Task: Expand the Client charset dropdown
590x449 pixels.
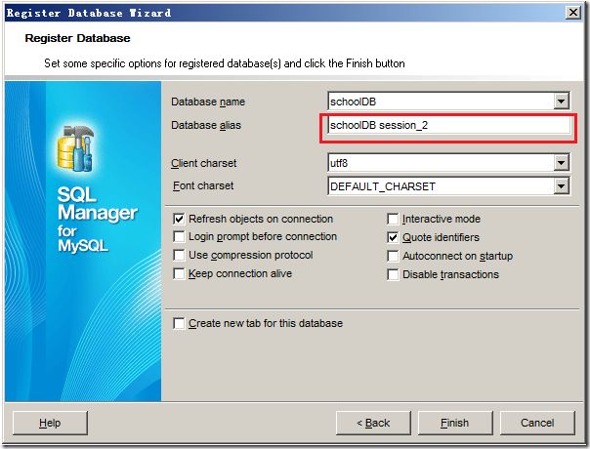Action: [x=561, y=163]
